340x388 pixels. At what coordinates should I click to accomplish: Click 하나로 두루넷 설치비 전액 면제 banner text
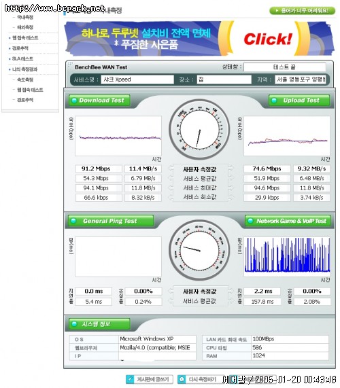[146, 33]
